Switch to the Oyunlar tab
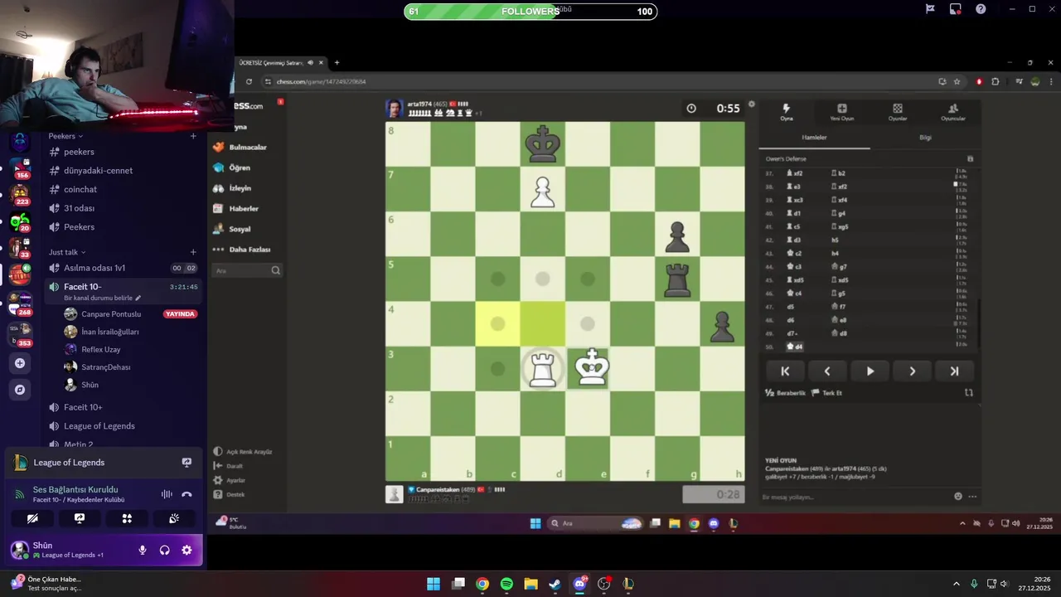The height and width of the screenshot is (597, 1061). [x=898, y=112]
